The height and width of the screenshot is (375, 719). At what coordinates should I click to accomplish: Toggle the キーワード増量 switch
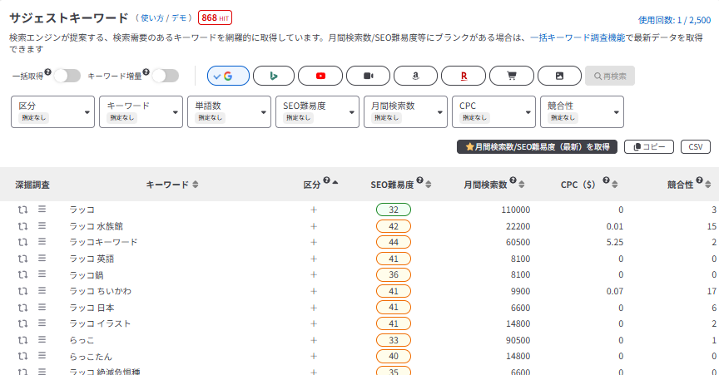pyautogui.click(x=166, y=76)
